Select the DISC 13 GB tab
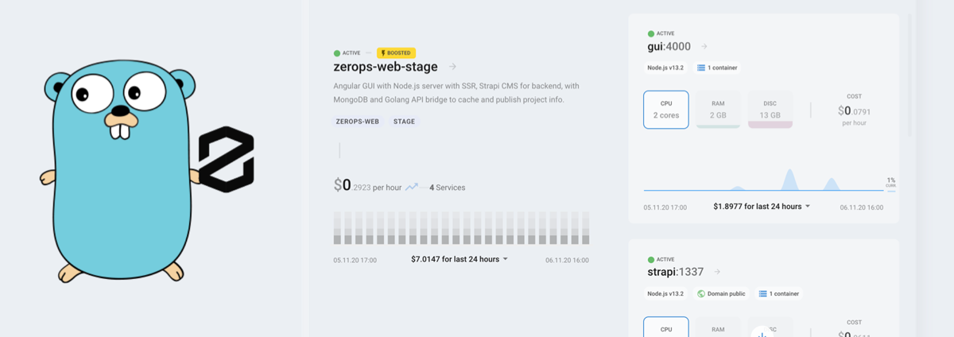This screenshot has height=337, width=954. point(770,110)
